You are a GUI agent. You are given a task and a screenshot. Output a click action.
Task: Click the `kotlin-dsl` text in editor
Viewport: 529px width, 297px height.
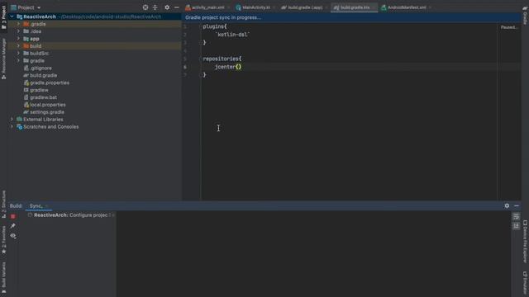[232, 35]
